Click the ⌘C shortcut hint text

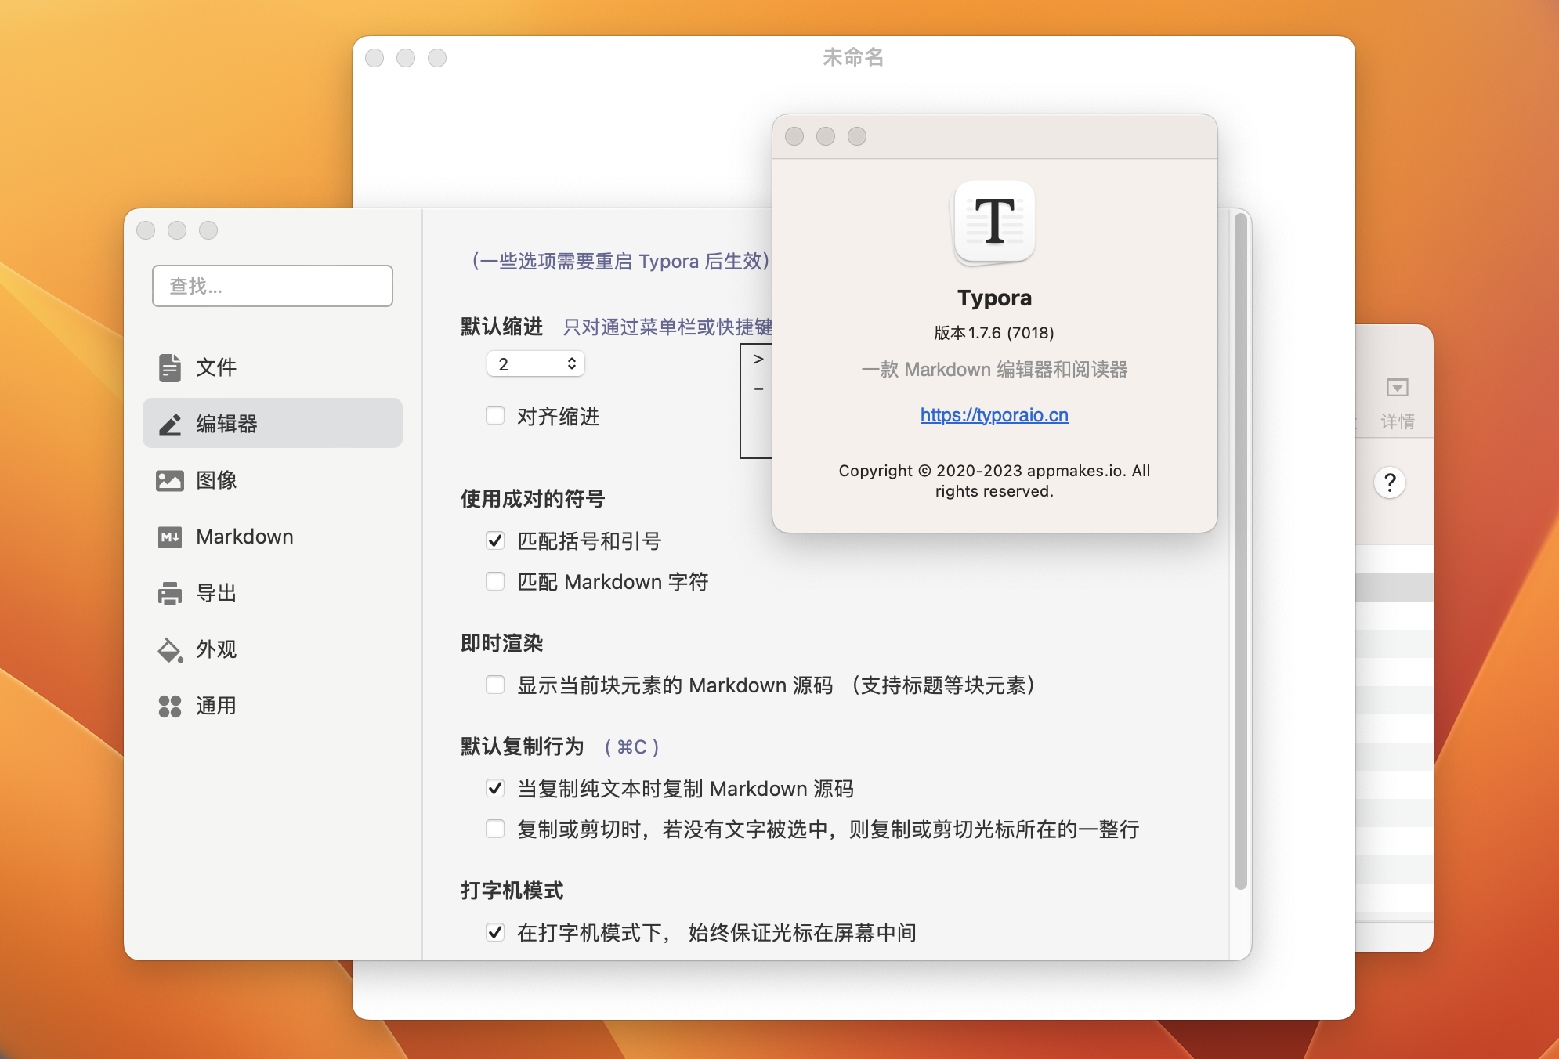click(x=631, y=747)
